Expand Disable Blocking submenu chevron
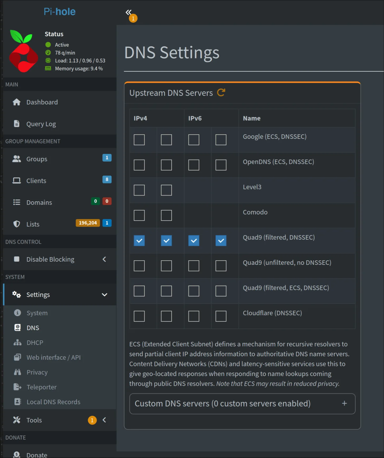 click(x=104, y=259)
